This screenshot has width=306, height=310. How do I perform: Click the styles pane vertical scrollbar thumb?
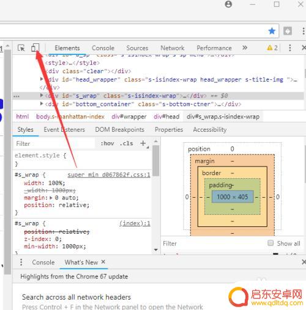156,160
